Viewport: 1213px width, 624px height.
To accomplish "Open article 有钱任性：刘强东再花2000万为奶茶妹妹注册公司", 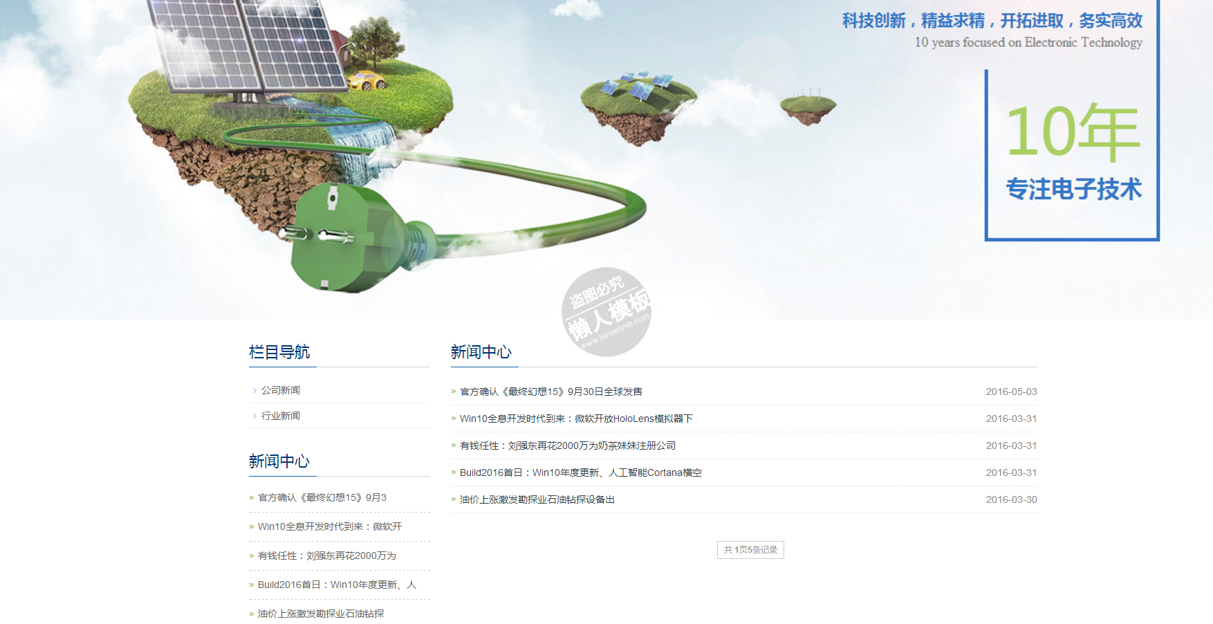I will point(568,446).
